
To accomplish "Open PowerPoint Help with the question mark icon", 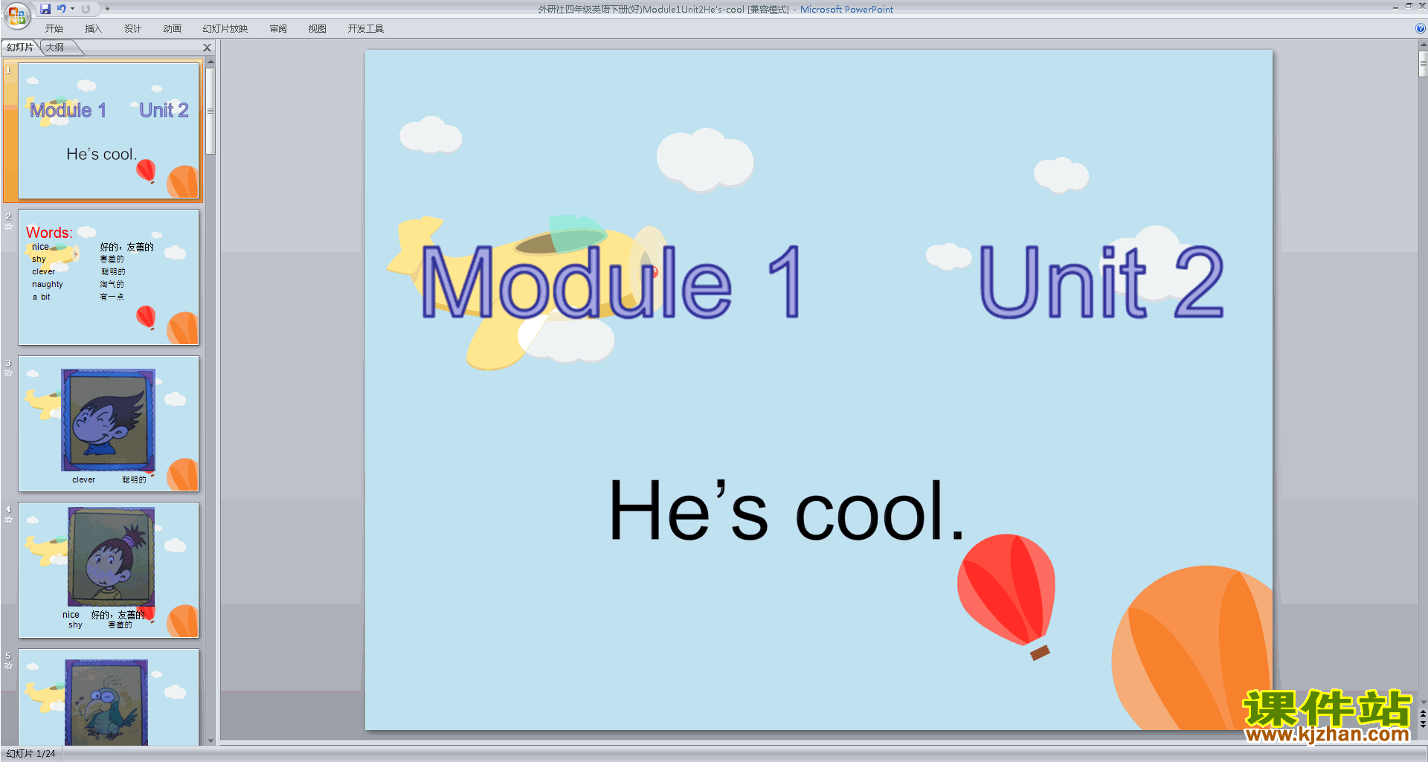I will coord(1421,28).
